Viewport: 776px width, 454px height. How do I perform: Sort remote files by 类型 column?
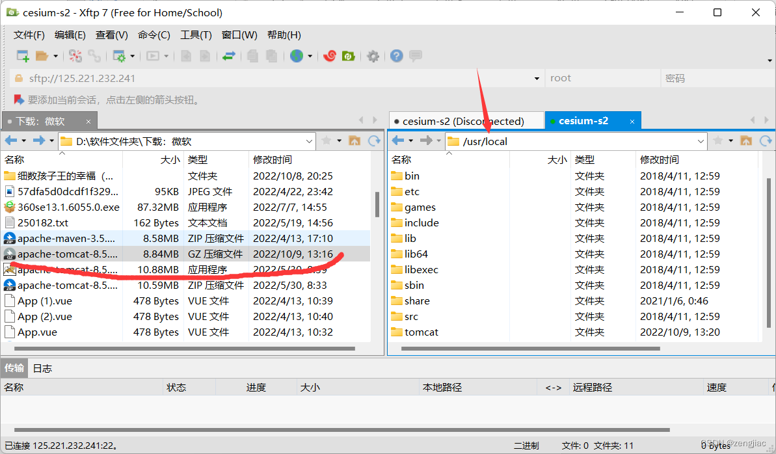pyautogui.click(x=603, y=160)
